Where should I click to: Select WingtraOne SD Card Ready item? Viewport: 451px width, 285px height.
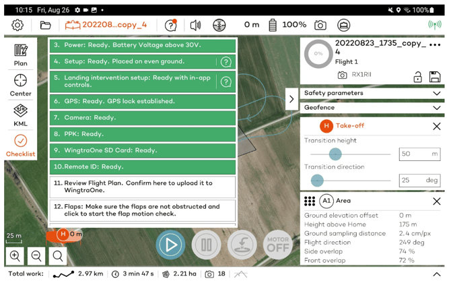point(143,150)
